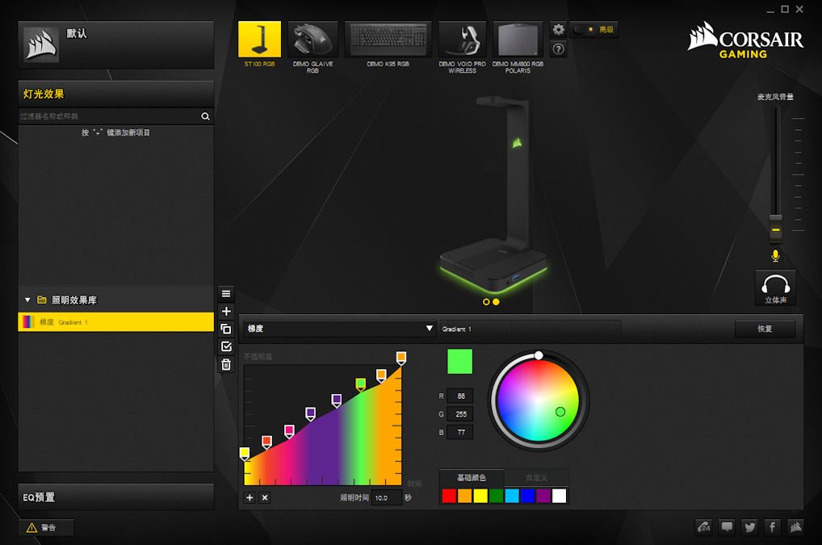The image size is (822, 545).
Task: Open the 梯度 effect type dropdown
Action: (338, 329)
